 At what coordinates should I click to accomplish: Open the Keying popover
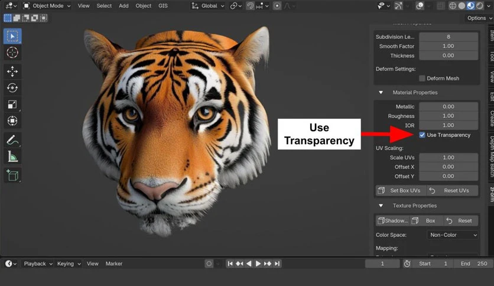(x=69, y=264)
